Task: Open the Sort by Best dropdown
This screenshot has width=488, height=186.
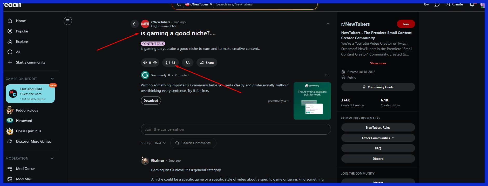Action: click(160, 143)
